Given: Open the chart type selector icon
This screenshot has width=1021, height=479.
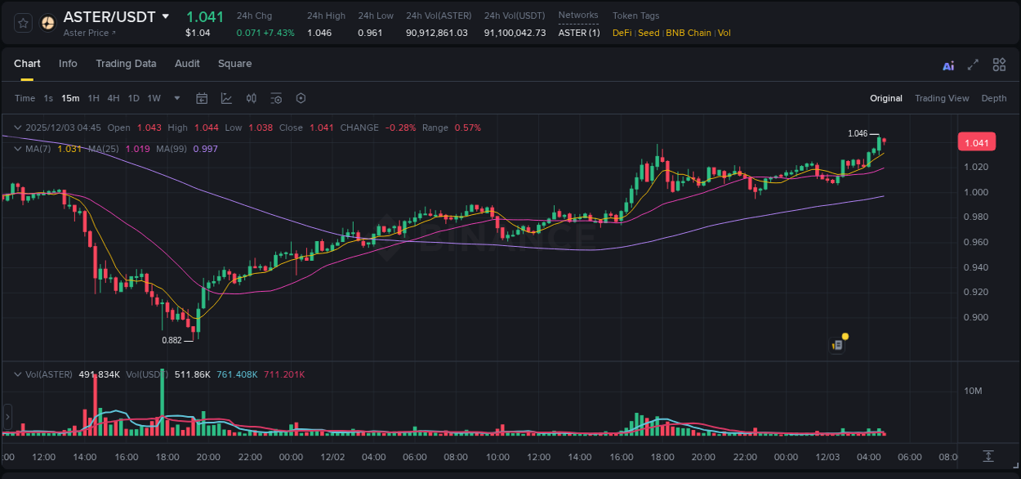Looking at the screenshot, I should click(x=225, y=98).
